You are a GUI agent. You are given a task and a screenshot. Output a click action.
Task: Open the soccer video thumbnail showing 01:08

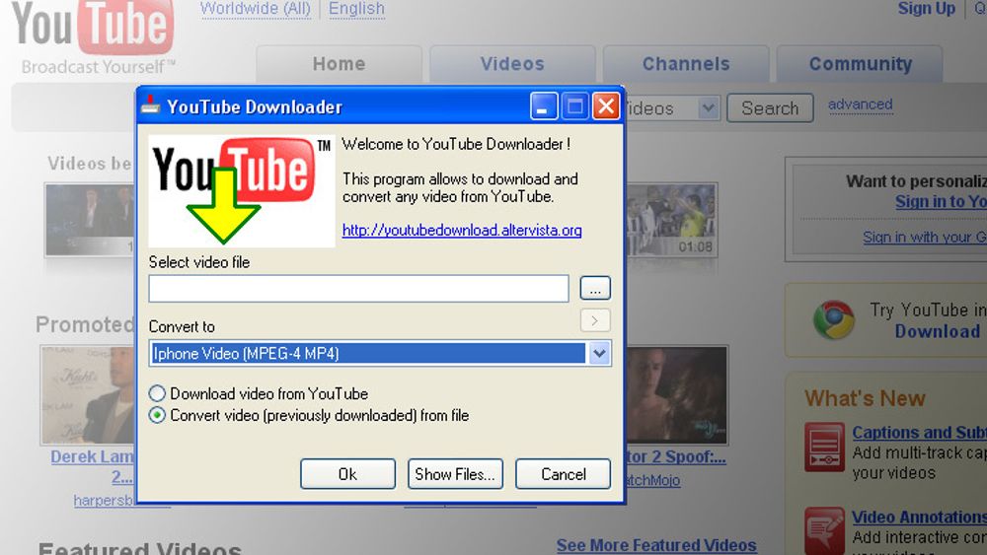(671, 220)
